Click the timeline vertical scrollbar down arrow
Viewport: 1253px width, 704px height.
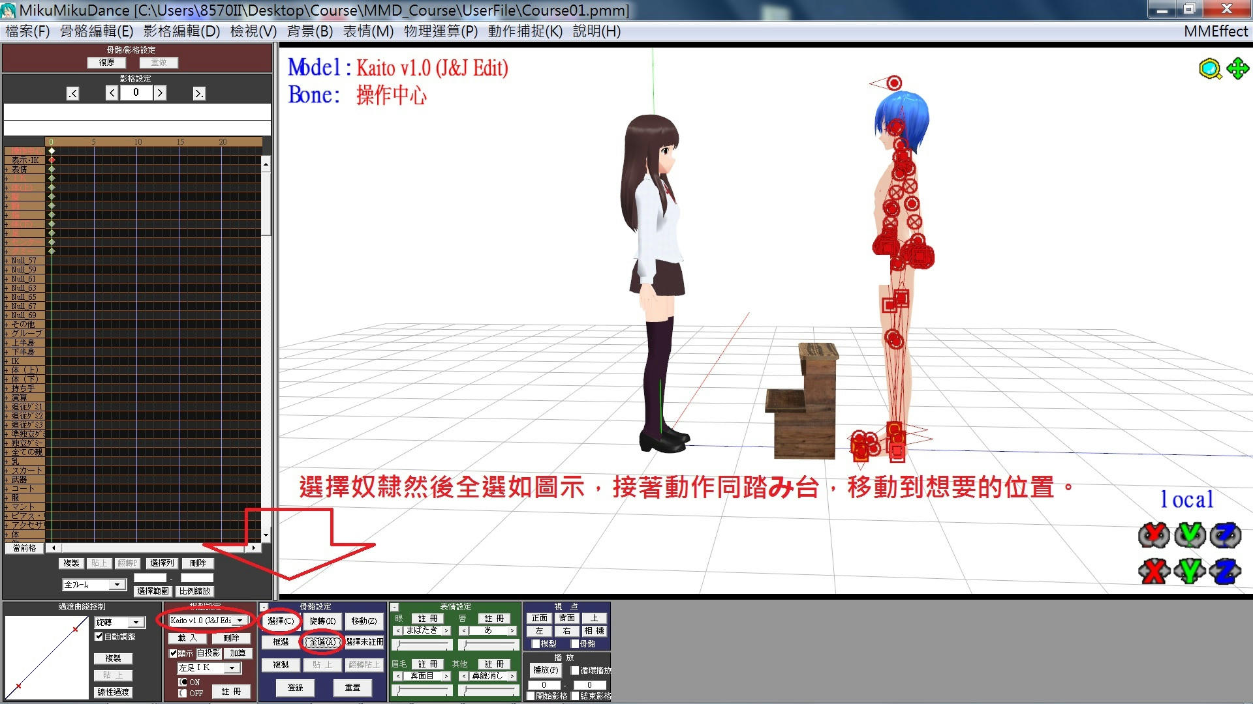tap(266, 535)
